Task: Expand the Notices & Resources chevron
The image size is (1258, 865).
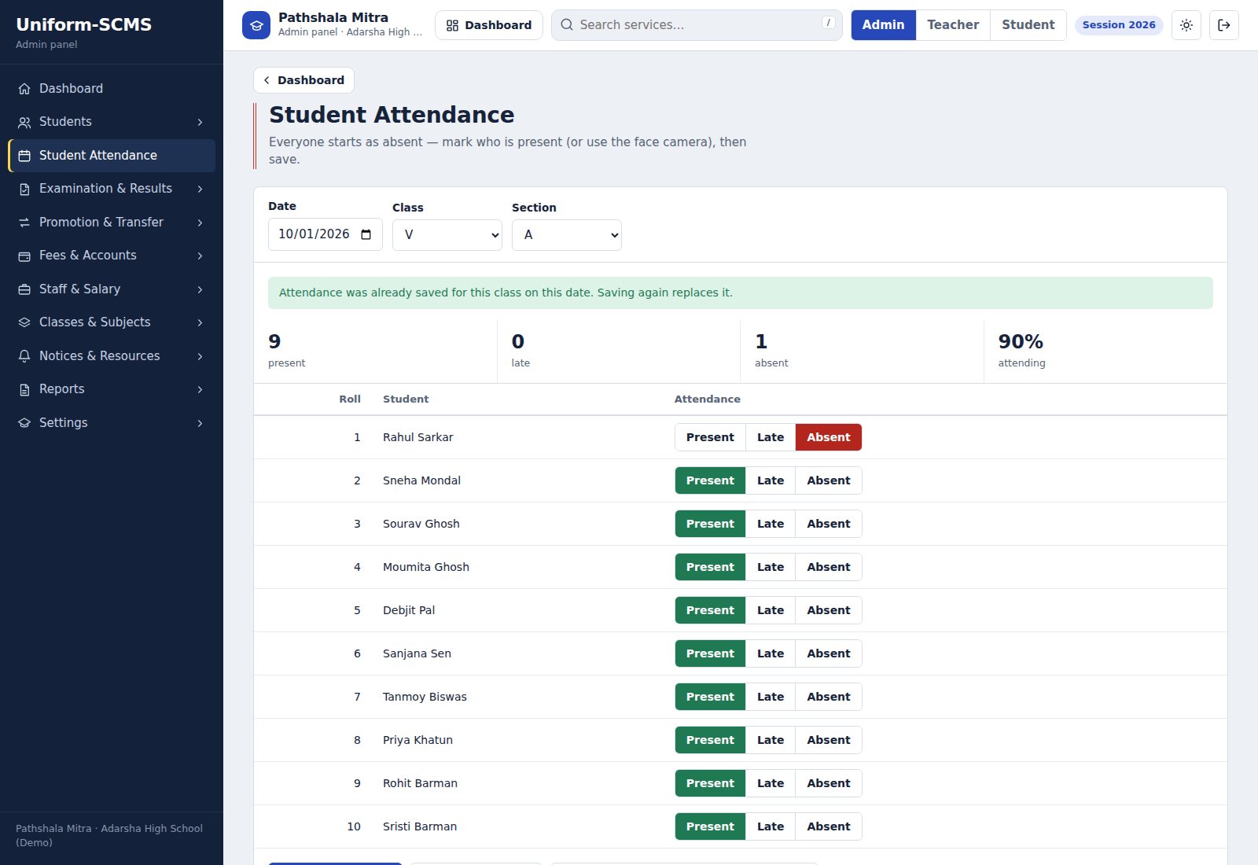Action: (x=200, y=356)
